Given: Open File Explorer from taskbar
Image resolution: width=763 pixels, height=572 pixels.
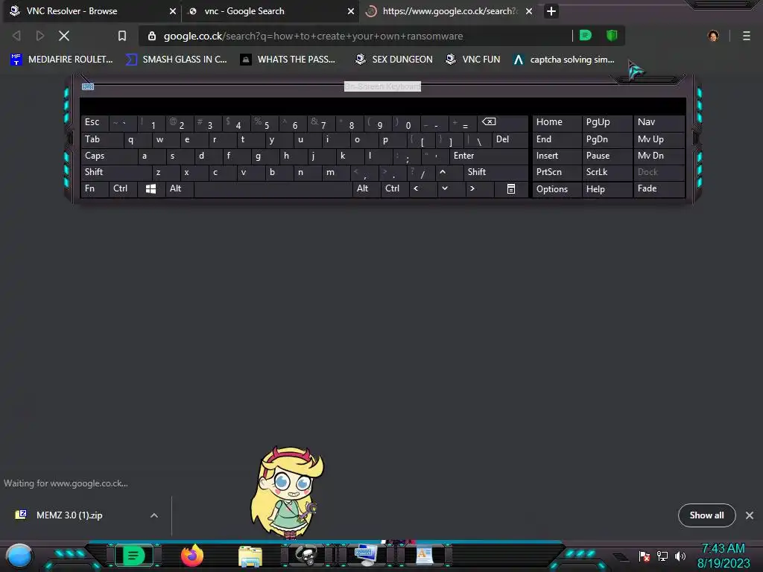Looking at the screenshot, I should pyautogui.click(x=250, y=556).
